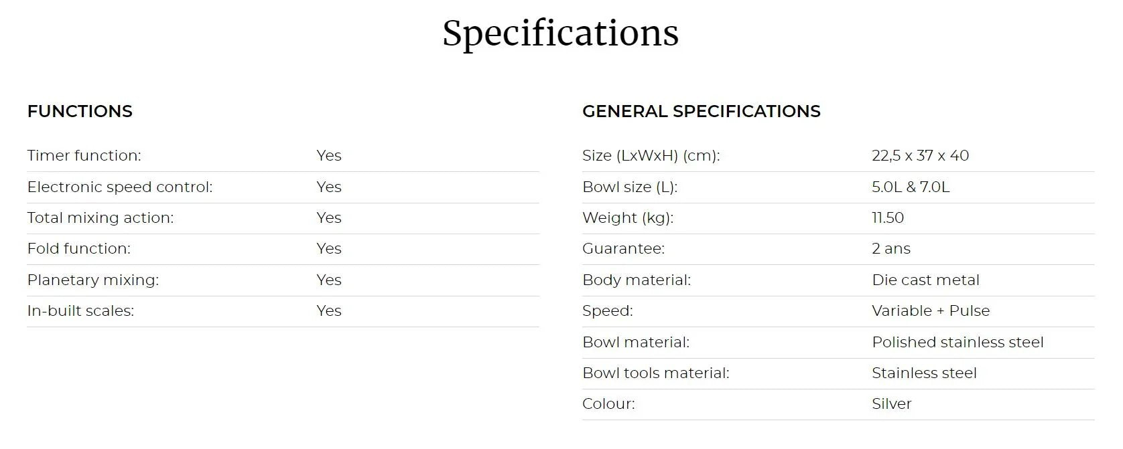Click the Silver colour value
Image resolution: width=1123 pixels, height=449 pixels.
point(891,404)
